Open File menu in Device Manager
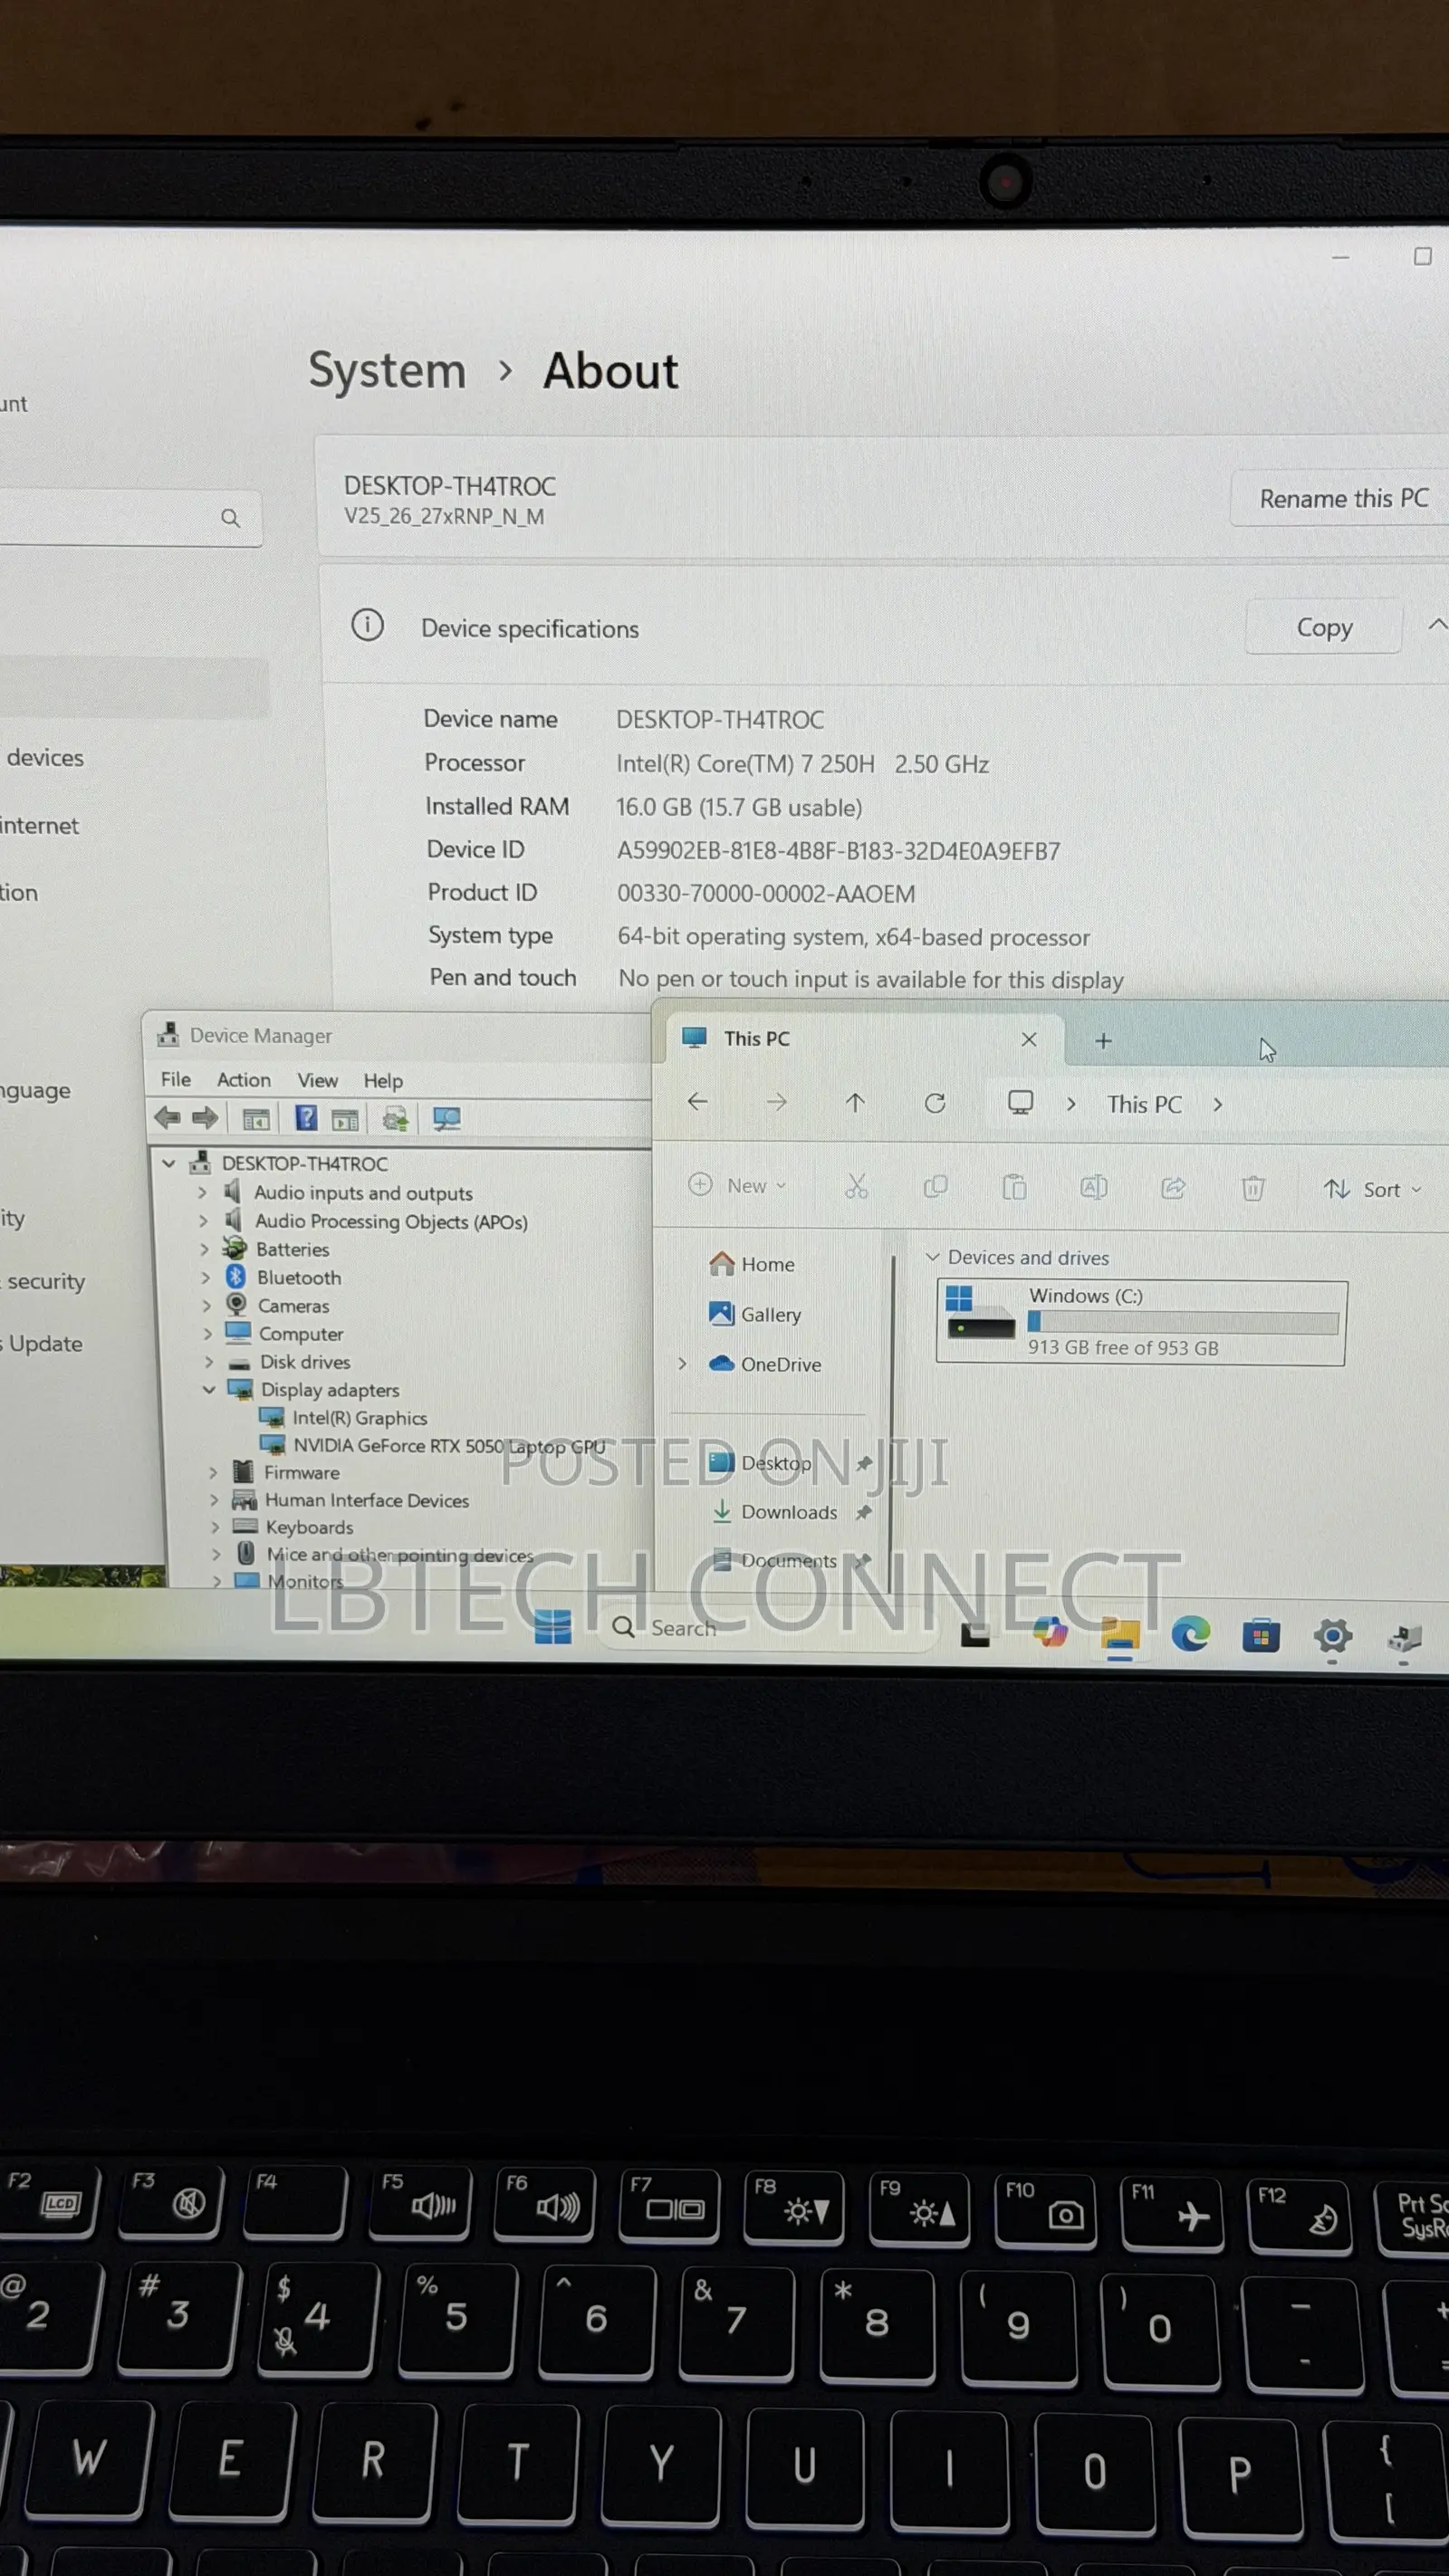1449x2576 pixels. tap(176, 1079)
